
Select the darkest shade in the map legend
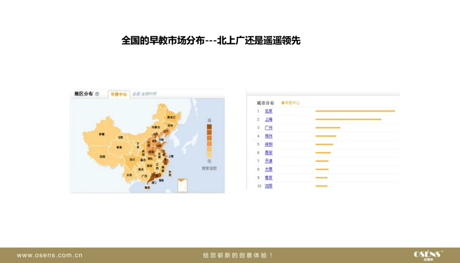click(x=209, y=126)
